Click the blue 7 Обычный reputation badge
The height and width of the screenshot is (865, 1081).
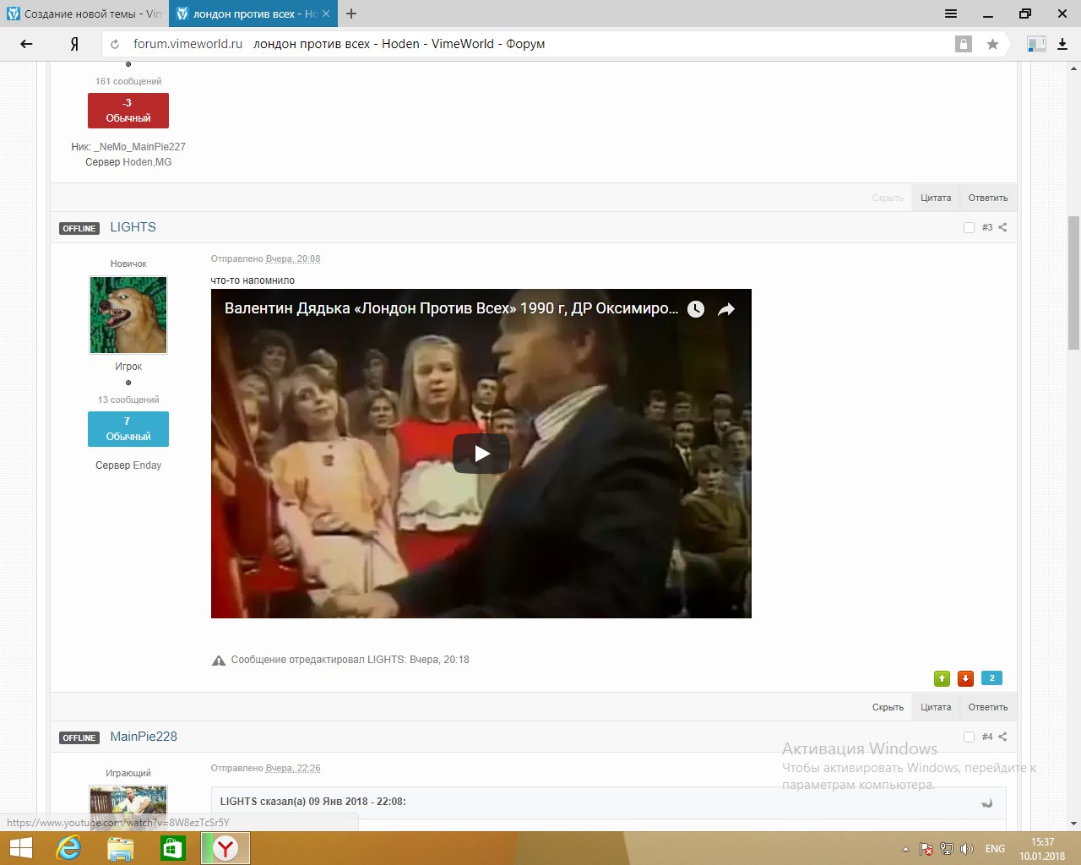(128, 429)
